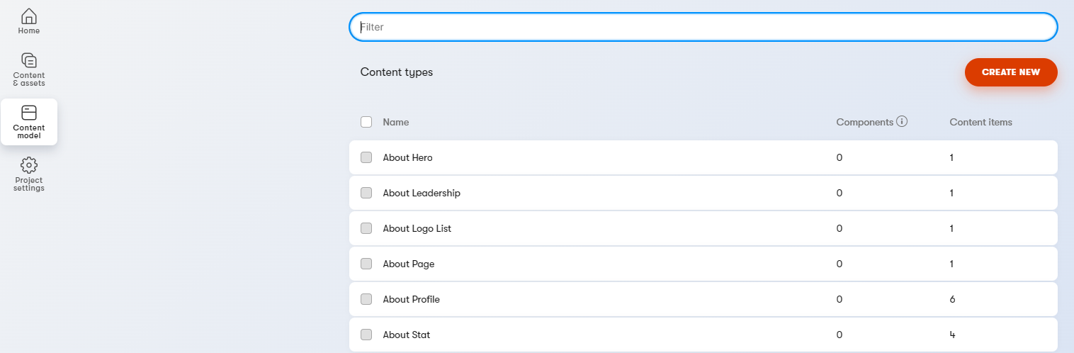Open Content & assets icon
This screenshot has width=1074, height=353.
[x=29, y=60]
